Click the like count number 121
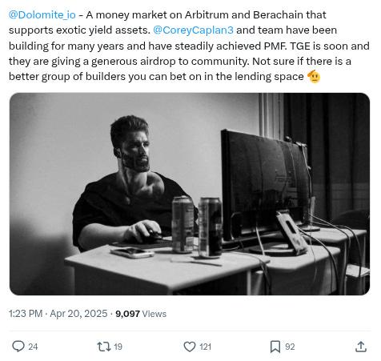This screenshot has height=361, width=381. coord(205,347)
